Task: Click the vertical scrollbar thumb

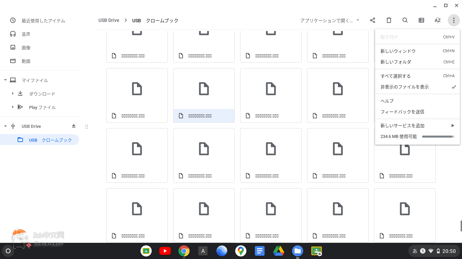Action: [x=461, y=226]
